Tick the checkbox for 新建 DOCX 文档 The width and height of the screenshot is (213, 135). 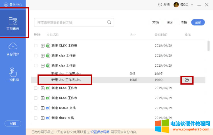36,108
